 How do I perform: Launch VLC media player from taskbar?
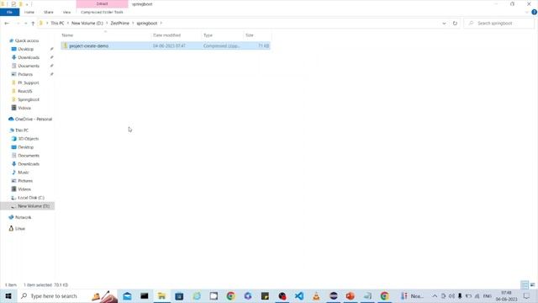pyautogui.click(x=316, y=296)
